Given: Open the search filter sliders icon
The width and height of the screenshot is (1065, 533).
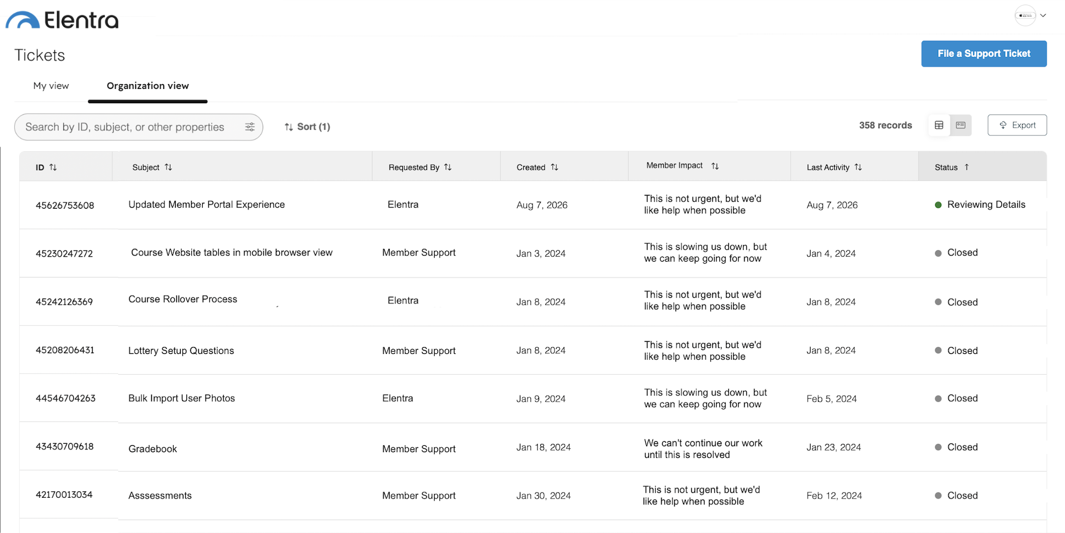Looking at the screenshot, I should (249, 127).
